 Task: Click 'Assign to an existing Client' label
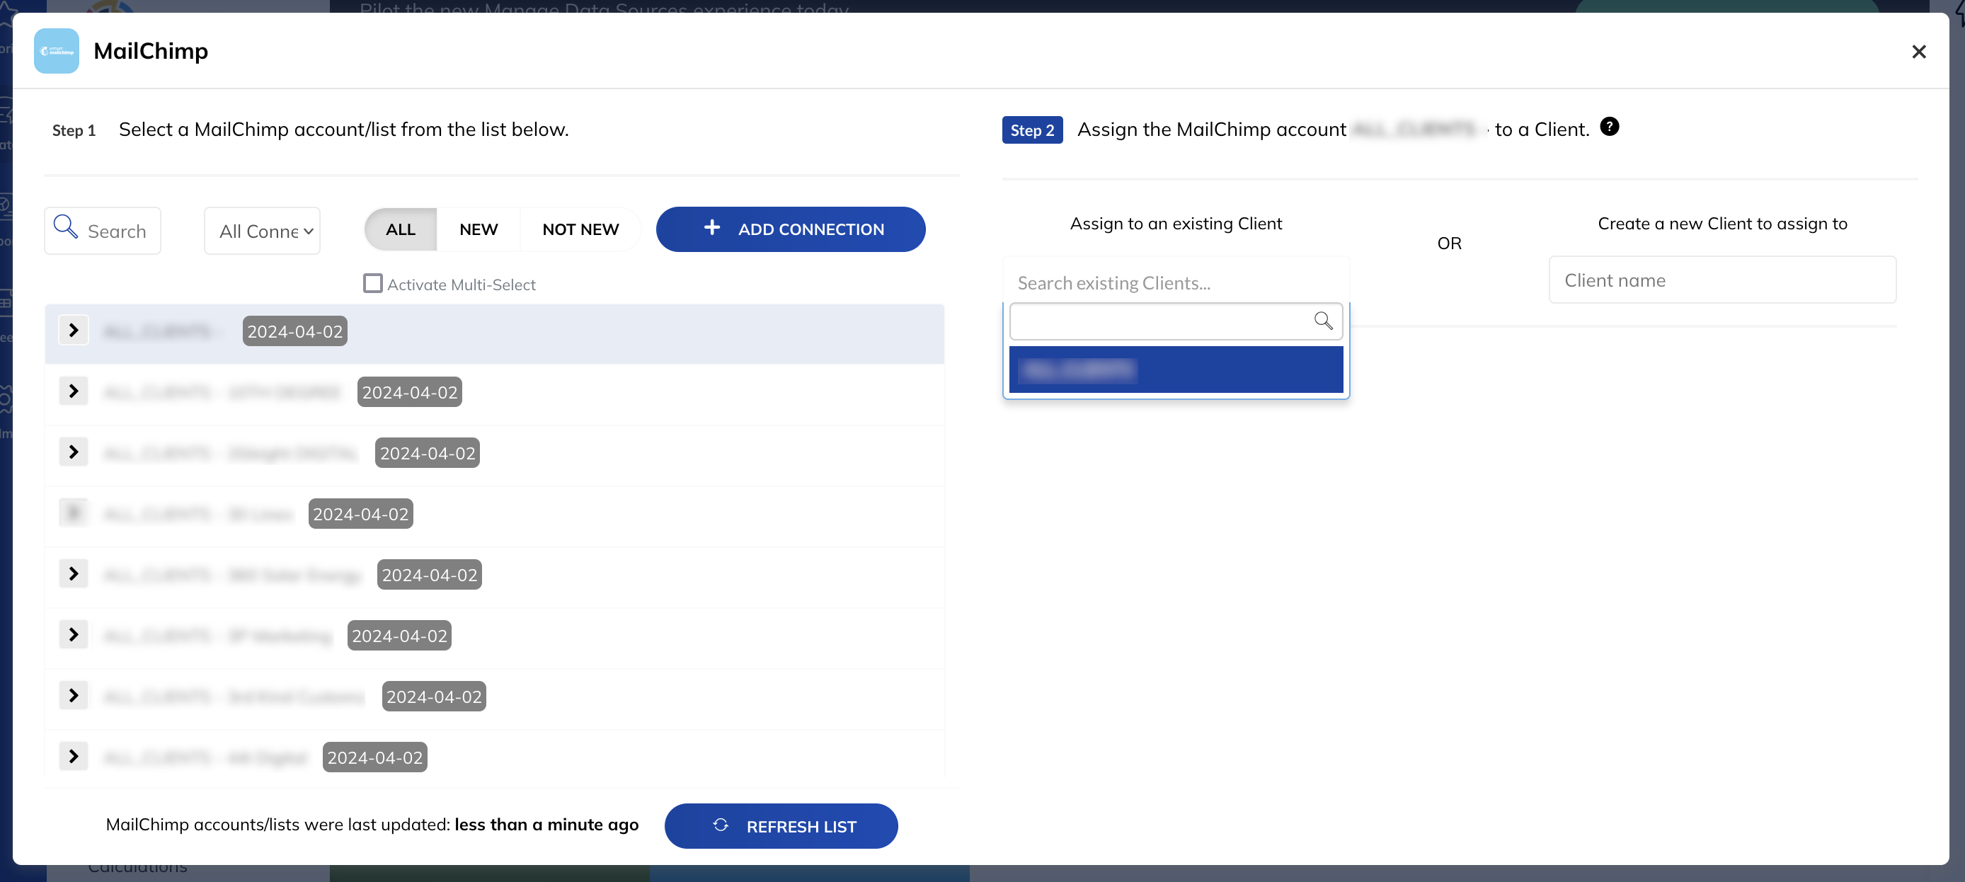click(x=1176, y=224)
